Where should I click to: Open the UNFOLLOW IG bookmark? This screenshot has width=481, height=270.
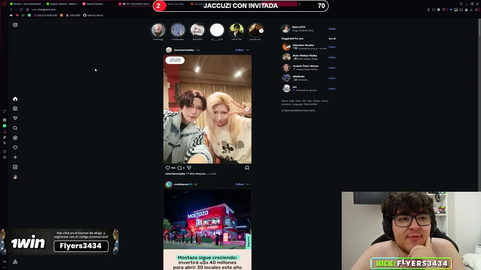click(93, 15)
